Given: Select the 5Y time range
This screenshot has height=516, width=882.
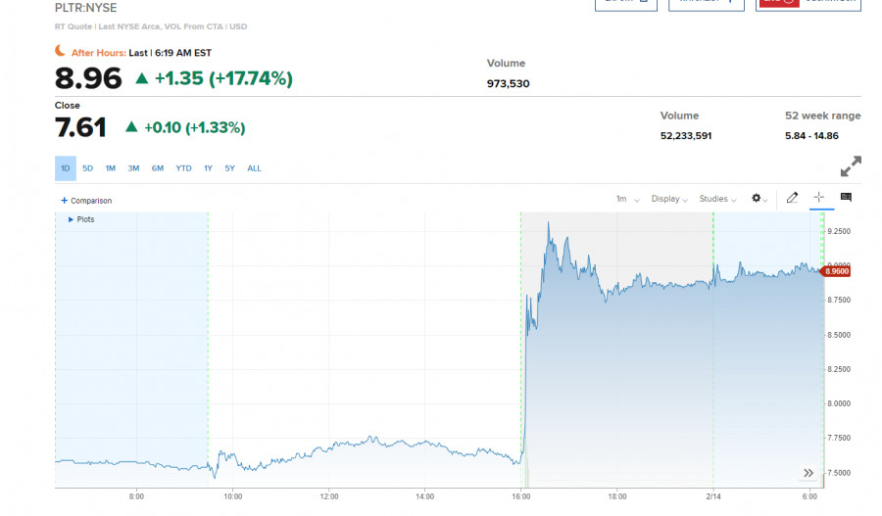Looking at the screenshot, I should coord(229,168).
